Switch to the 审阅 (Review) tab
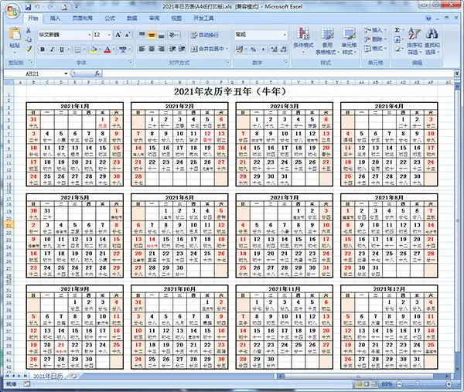464x392 pixels. point(154,19)
